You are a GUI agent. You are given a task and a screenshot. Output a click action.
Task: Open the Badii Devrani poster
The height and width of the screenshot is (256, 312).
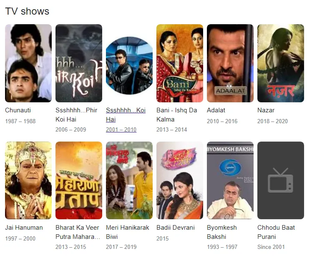click(180, 180)
